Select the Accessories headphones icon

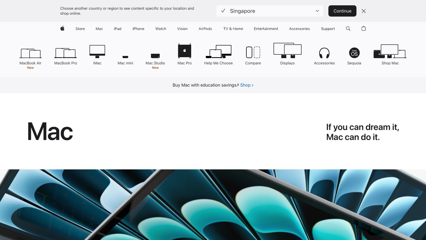324,53
